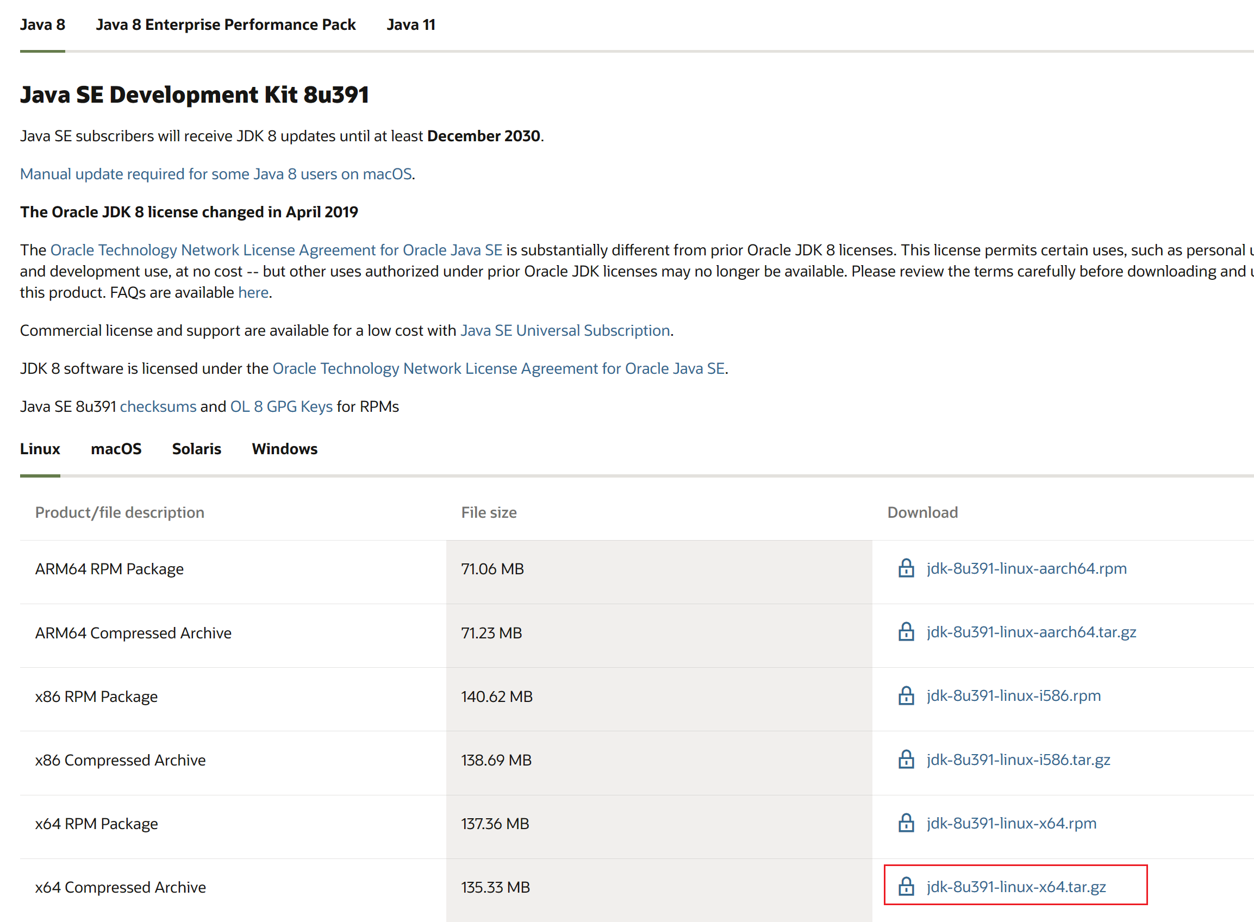Open Java 8 Enterprise Performance Pack tab

[x=226, y=25]
